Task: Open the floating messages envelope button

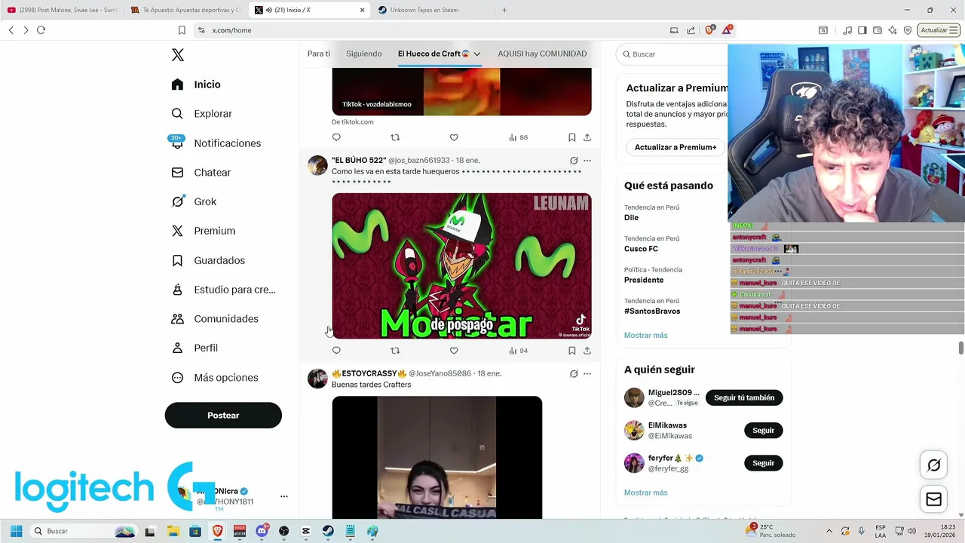Action: 933,499
